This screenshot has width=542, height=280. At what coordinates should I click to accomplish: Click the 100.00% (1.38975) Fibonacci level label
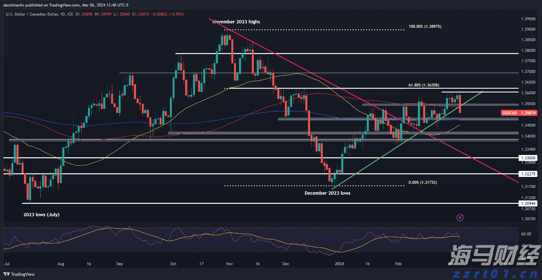425,27
